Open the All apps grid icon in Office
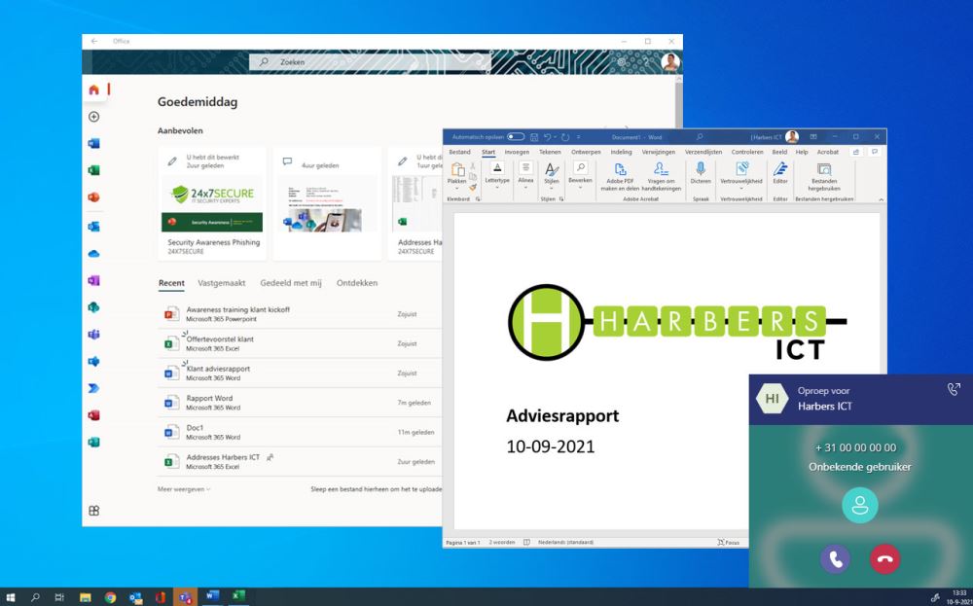This screenshot has width=973, height=606. [x=93, y=511]
